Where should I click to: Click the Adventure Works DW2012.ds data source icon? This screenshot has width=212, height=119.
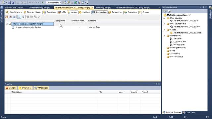click(x=171, y=21)
